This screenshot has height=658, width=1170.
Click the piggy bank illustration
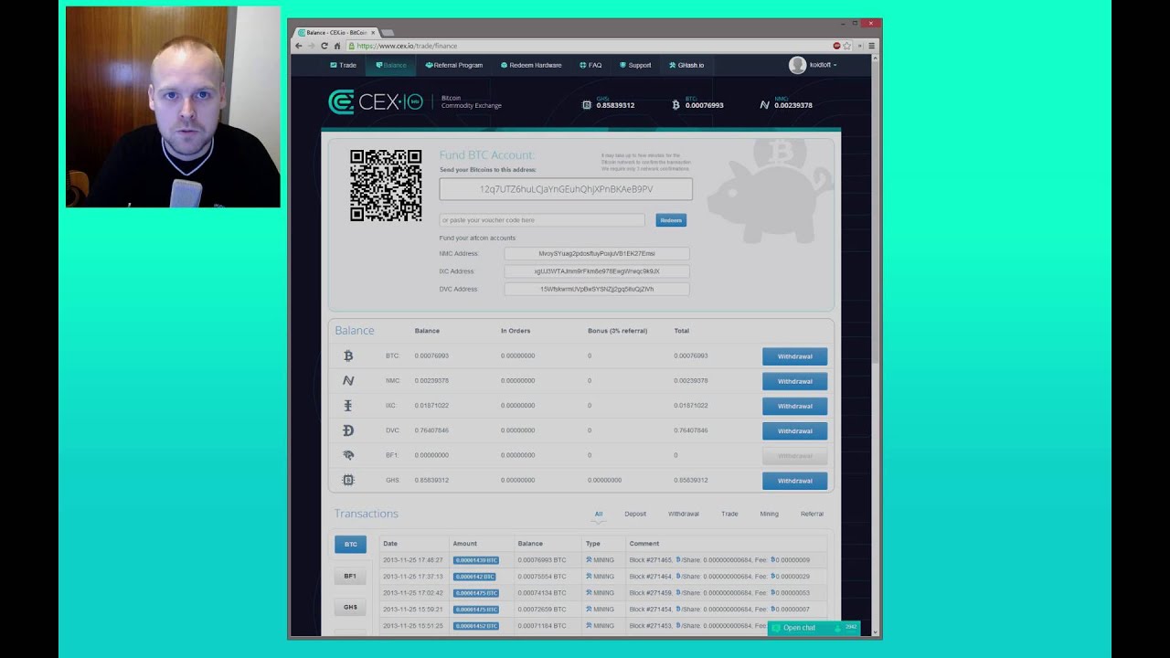tap(769, 192)
